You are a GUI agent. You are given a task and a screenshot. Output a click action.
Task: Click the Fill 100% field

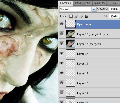pos(114,17)
